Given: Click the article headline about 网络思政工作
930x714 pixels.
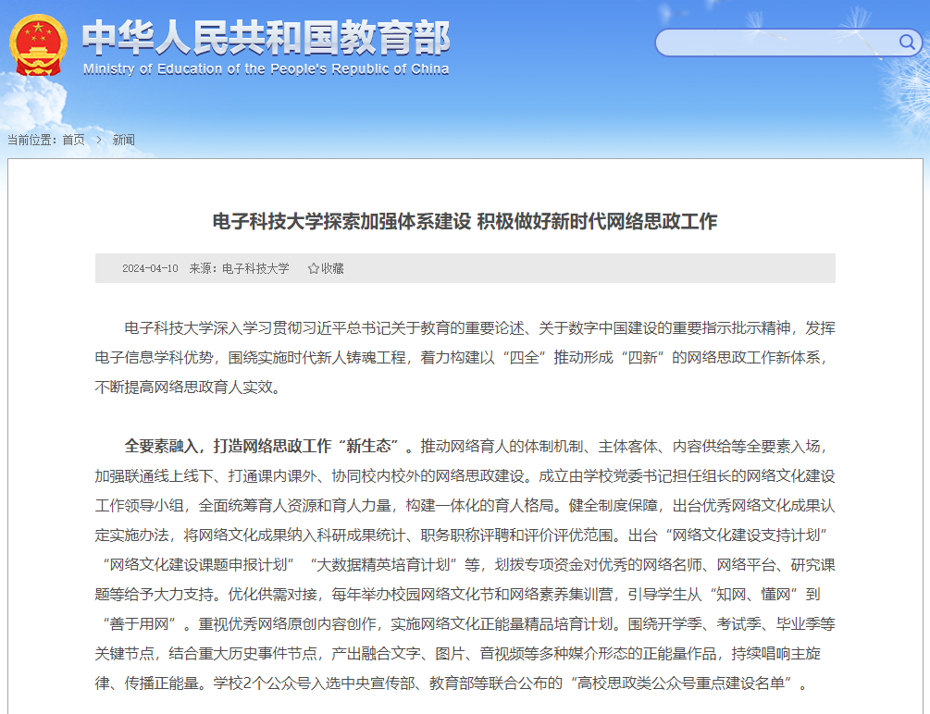Looking at the screenshot, I should click(465, 222).
